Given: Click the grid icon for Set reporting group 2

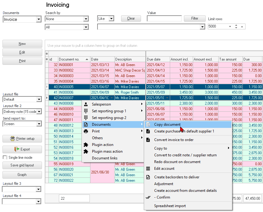Looking at the screenshot, I should click(86, 118).
